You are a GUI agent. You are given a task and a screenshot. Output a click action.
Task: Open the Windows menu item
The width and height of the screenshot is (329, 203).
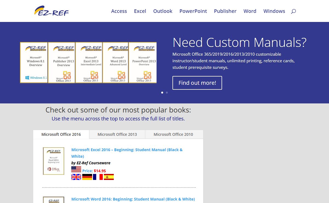point(274,11)
